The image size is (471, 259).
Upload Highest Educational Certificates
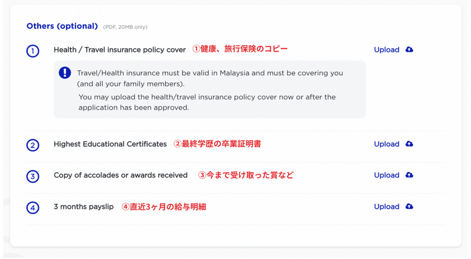click(x=387, y=144)
